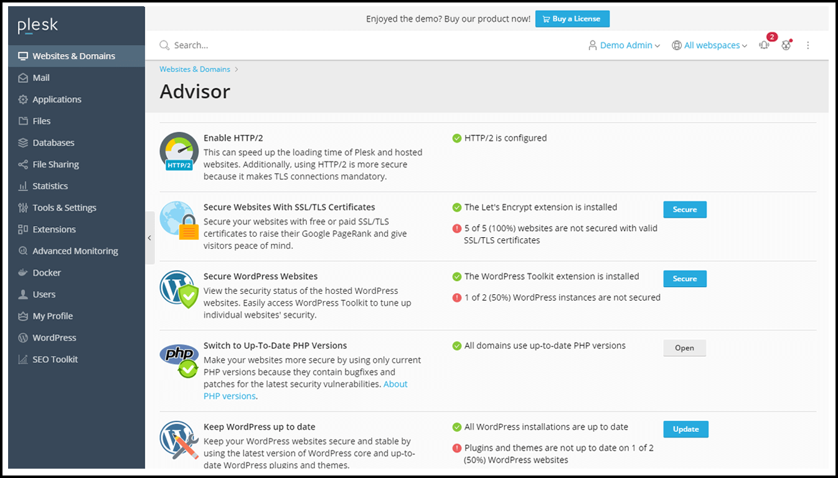Open the All webspaces dropdown
The height and width of the screenshot is (478, 838).
710,45
